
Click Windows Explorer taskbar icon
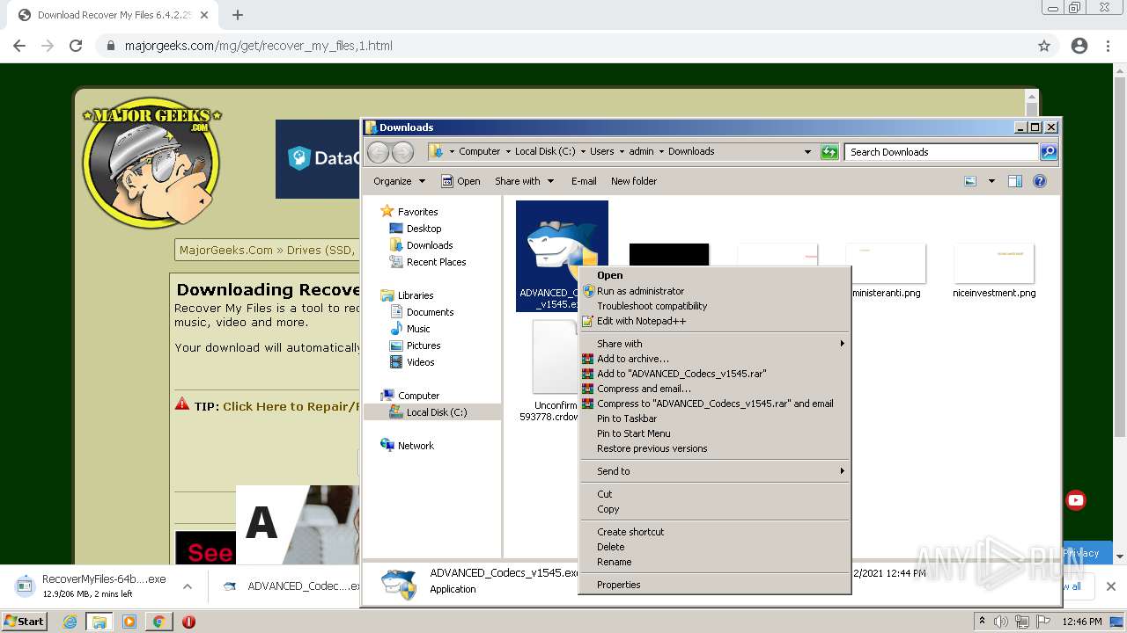coord(99,622)
